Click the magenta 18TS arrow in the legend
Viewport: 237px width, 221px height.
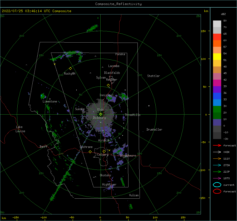[x=217, y=178]
